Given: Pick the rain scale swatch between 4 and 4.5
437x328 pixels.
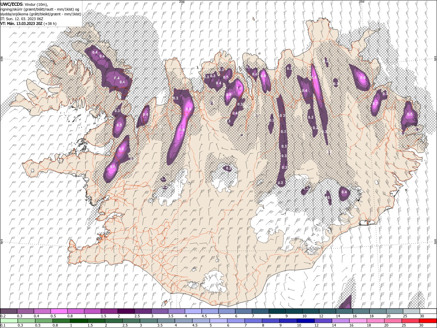Looking at the screenshot, I should (183, 320).
